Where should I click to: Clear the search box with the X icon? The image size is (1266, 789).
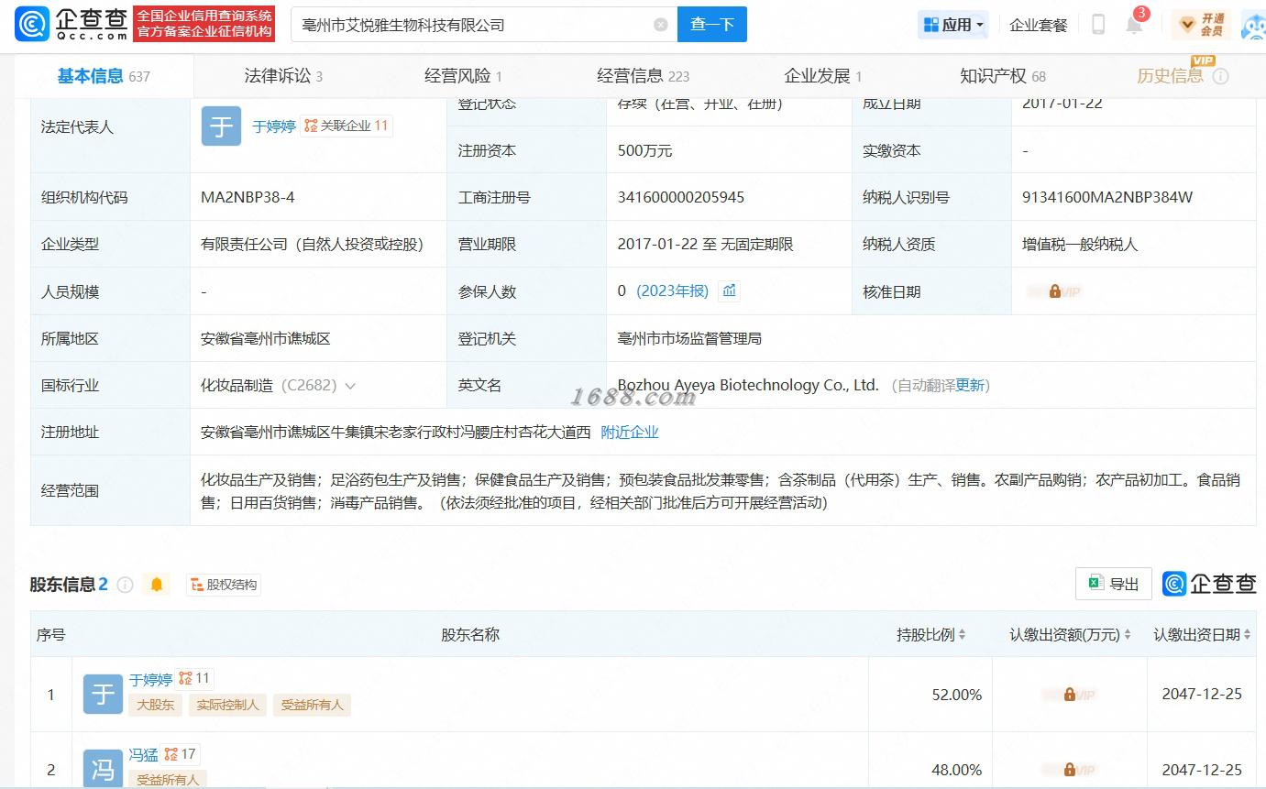coord(660,25)
